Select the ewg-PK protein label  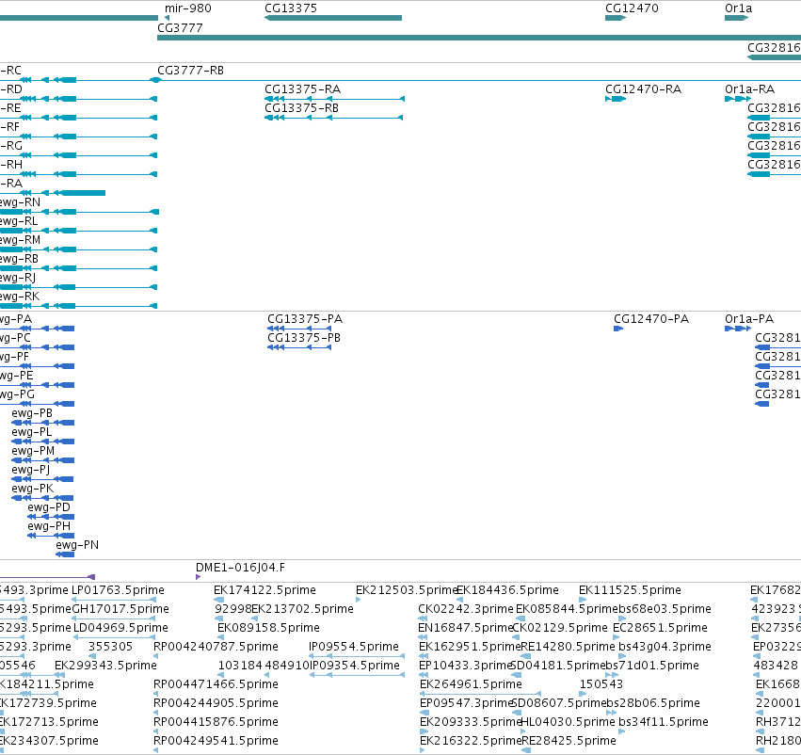[x=33, y=489]
